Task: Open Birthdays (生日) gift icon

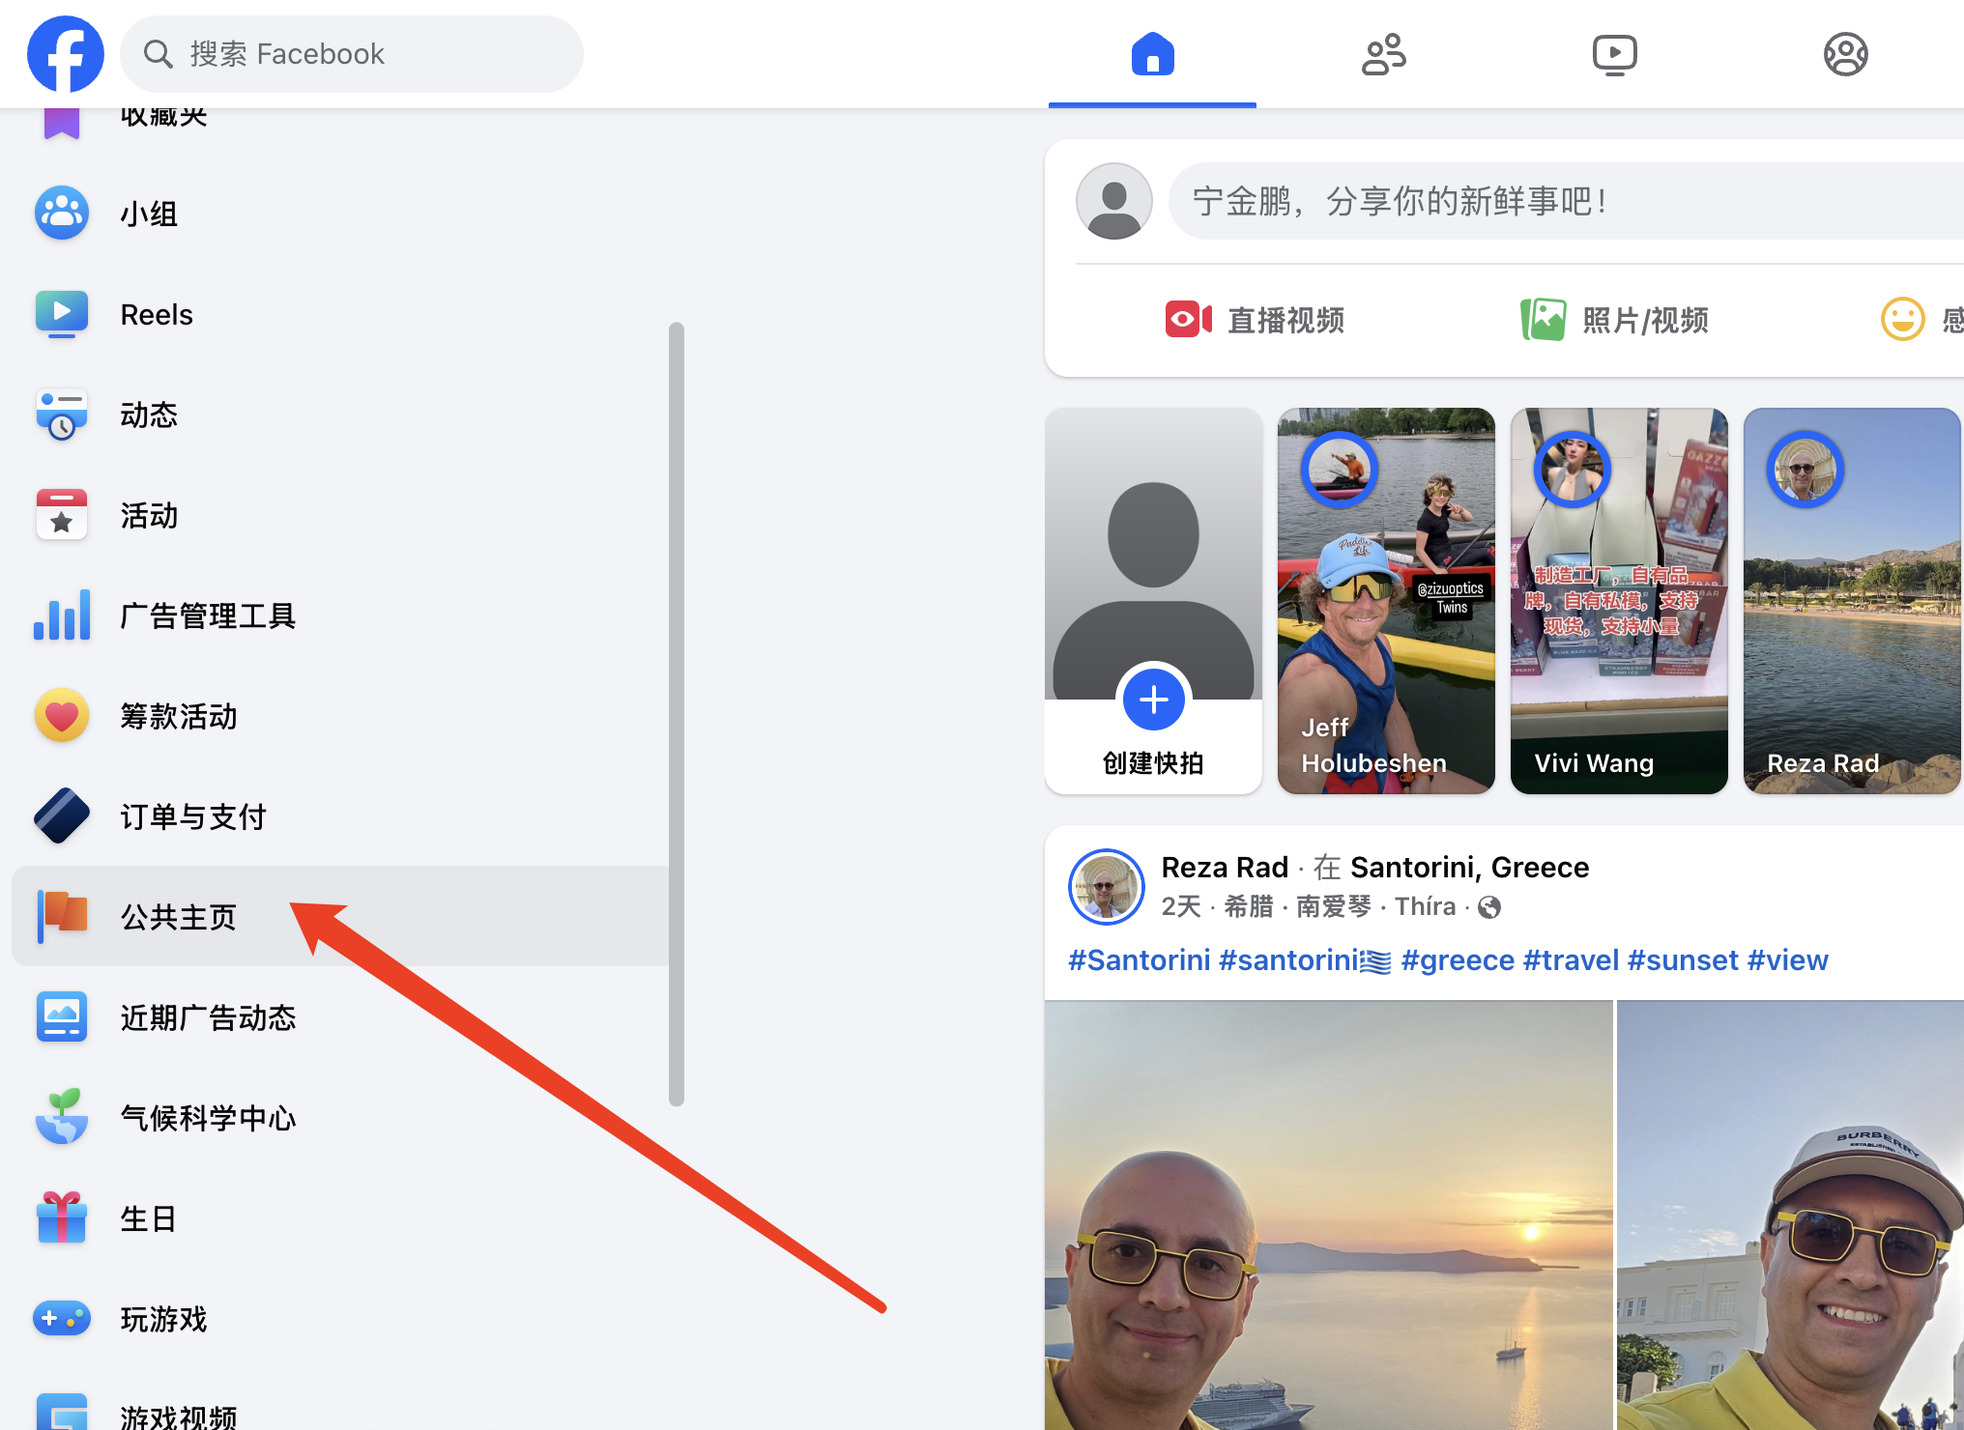Action: pos(62,1218)
